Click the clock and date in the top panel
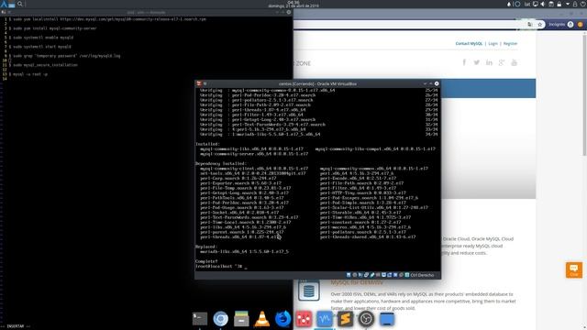The width and height of the screenshot is (587, 330). tap(293, 4)
